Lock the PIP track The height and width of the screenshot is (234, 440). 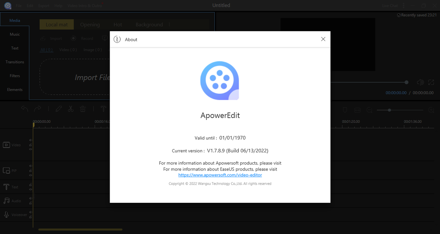pos(31,171)
